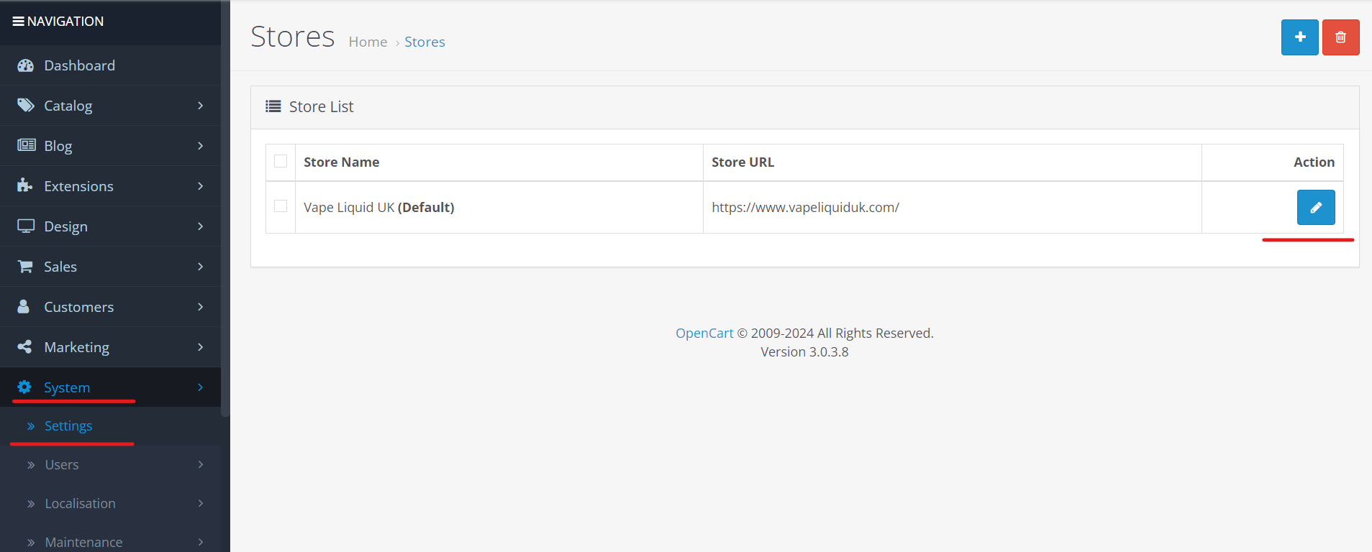Click the Version 3.0.3.8 footer text
The width and height of the screenshot is (1372, 552).
[804, 352]
